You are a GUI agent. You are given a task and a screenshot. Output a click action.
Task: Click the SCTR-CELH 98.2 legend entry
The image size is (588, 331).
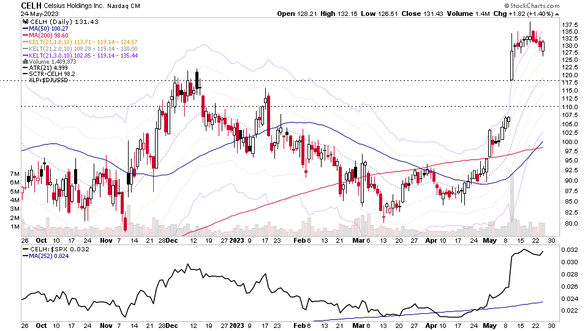pos(51,74)
